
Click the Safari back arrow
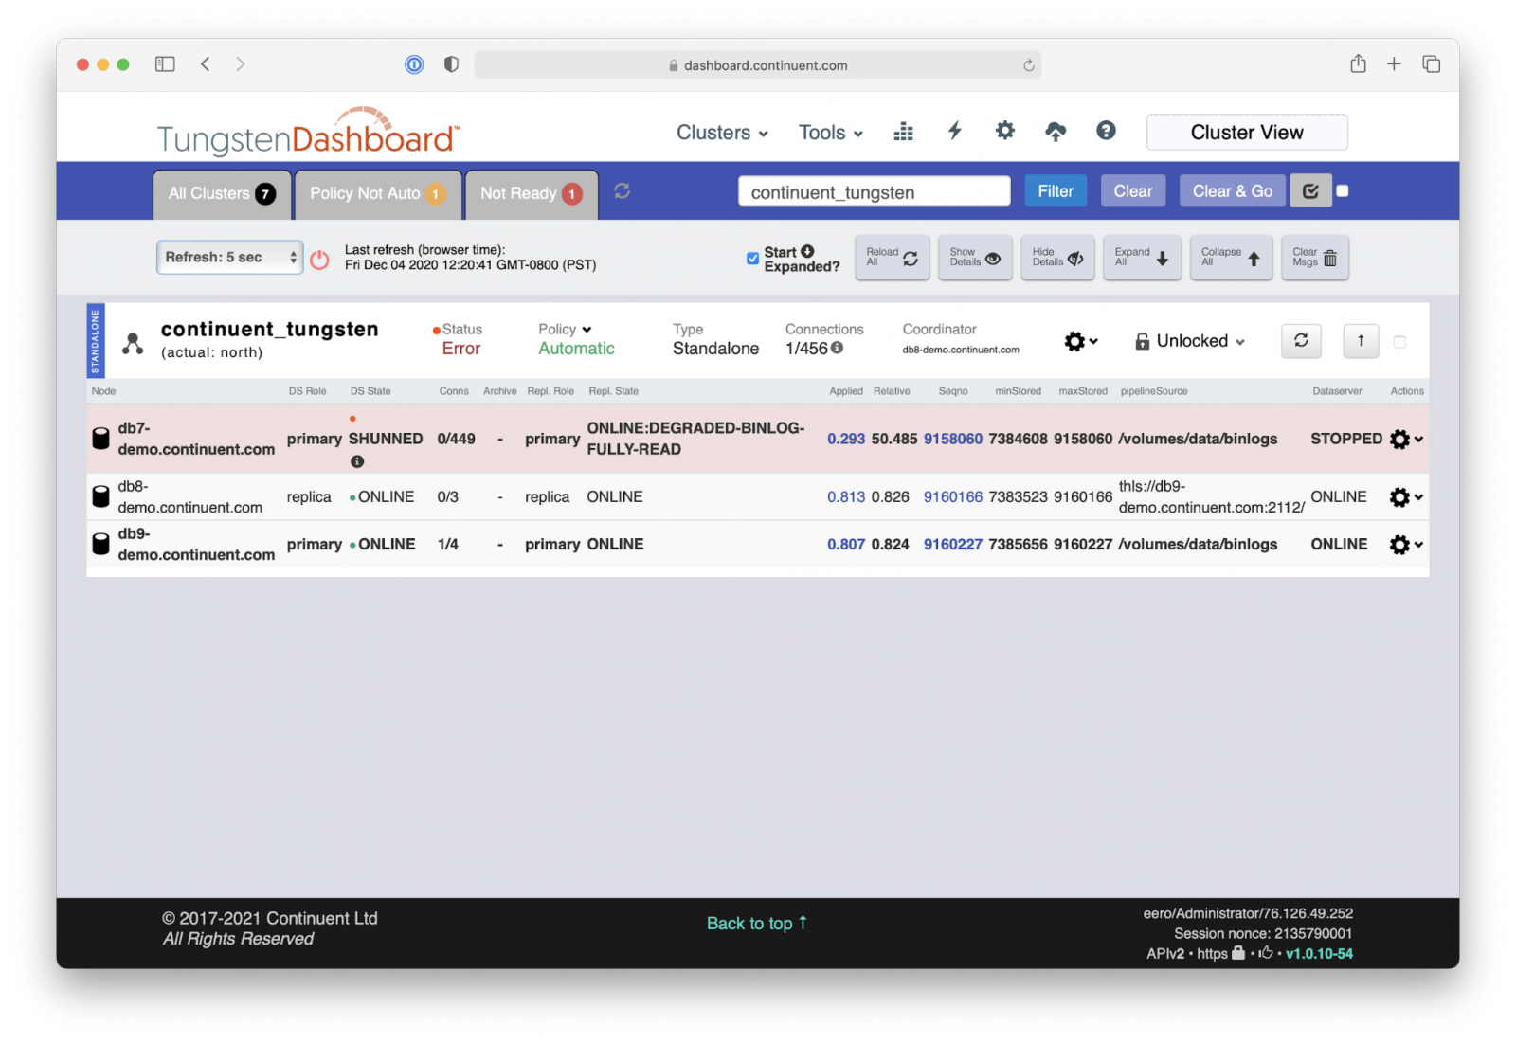[205, 64]
